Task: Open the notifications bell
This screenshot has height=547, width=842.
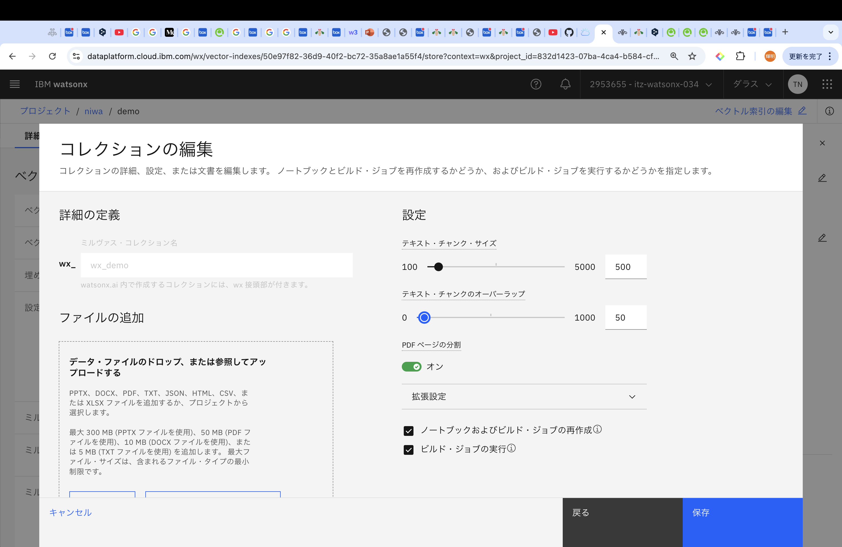Action: 565,84
